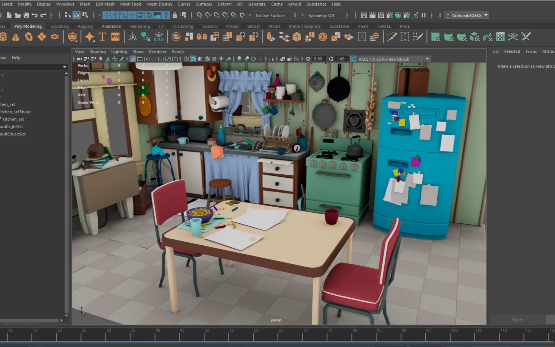This screenshot has height=347, width=555.
Task: Click the Mirror geometry shelf icon
Action: [202, 37]
